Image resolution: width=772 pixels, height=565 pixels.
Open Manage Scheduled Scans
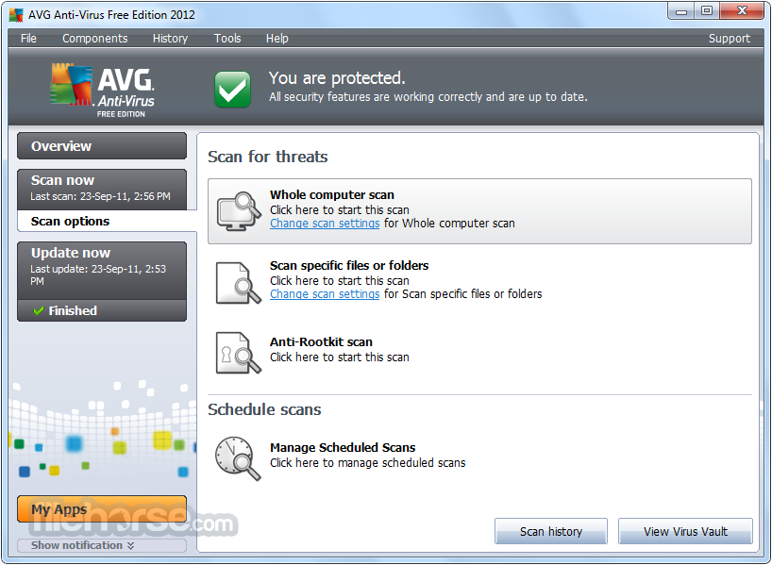(x=479, y=457)
